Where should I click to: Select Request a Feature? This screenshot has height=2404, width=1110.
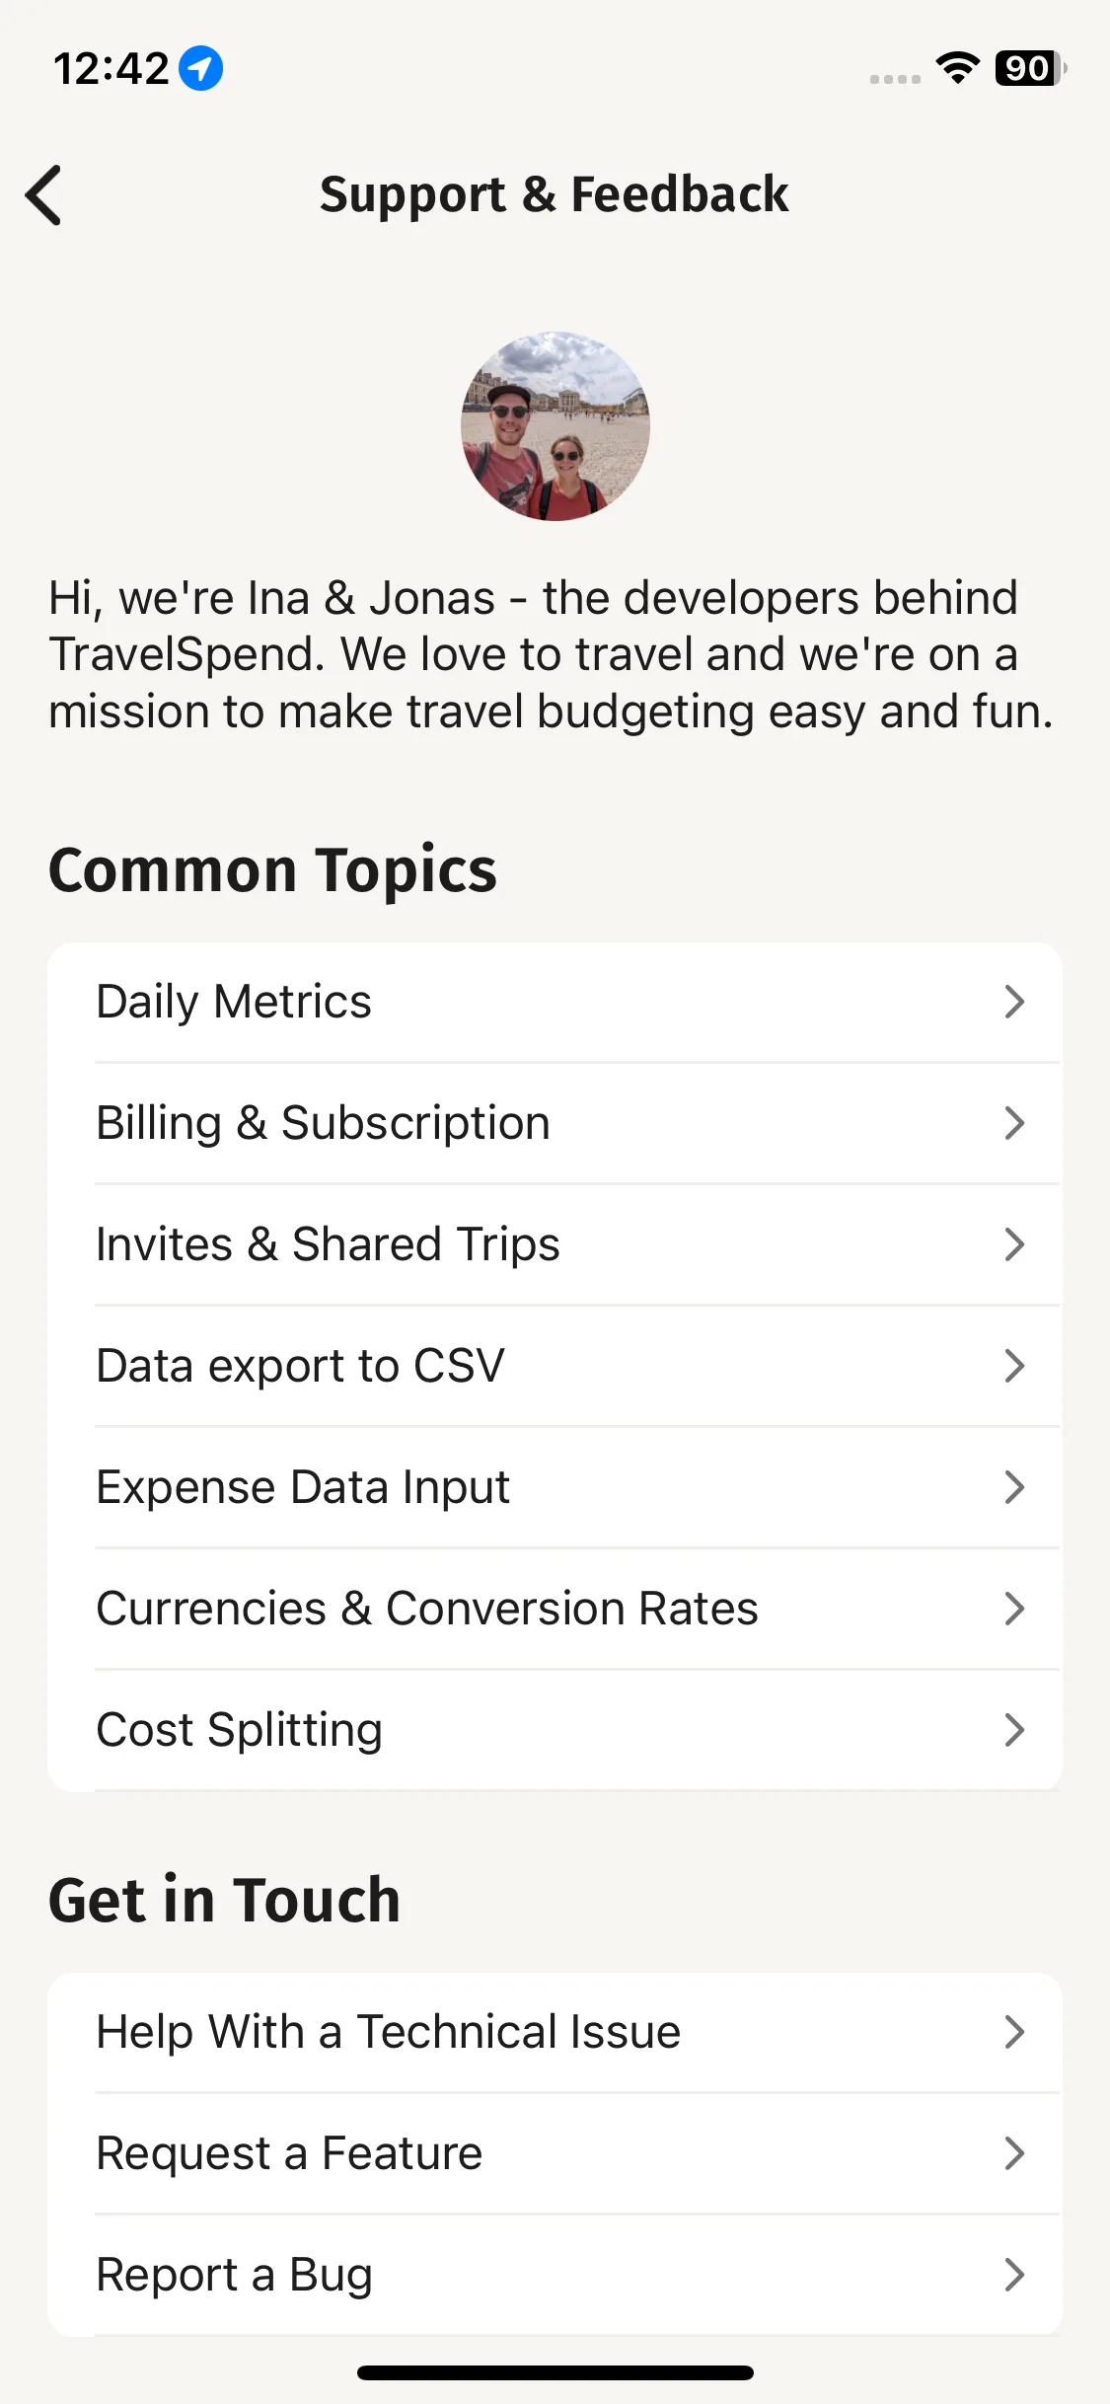tap(555, 2154)
